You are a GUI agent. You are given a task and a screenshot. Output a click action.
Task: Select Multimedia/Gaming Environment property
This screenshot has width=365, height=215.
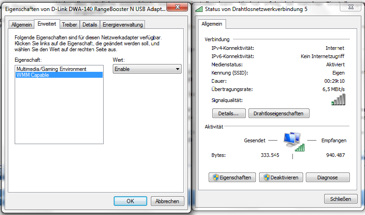(59, 69)
